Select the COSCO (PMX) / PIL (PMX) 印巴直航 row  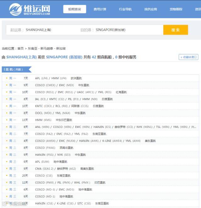point(100,183)
